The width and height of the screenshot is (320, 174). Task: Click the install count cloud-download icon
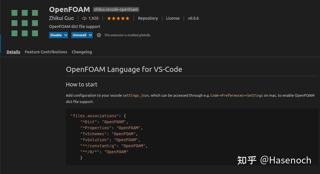click(84, 18)
